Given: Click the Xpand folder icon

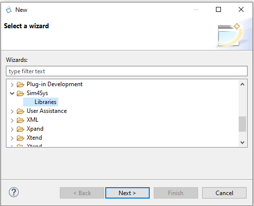Looking at the screenshot, I should point(20,129).
